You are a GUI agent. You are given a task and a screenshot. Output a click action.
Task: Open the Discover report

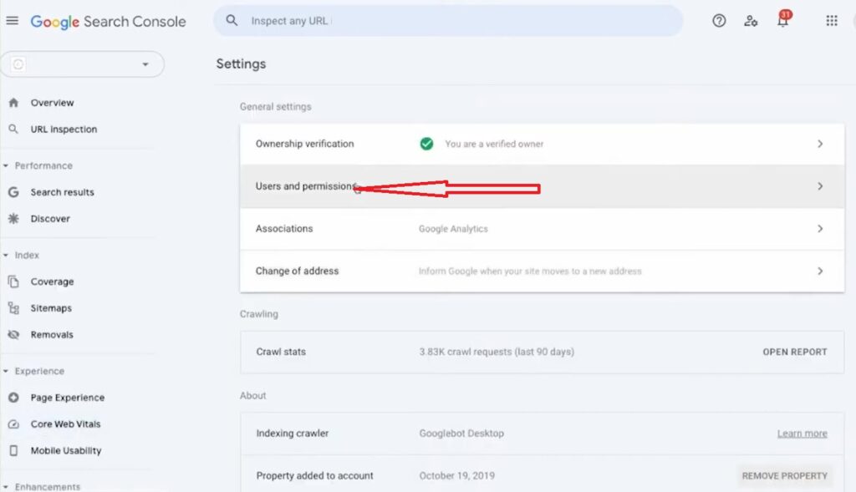(x=50, y=219)
